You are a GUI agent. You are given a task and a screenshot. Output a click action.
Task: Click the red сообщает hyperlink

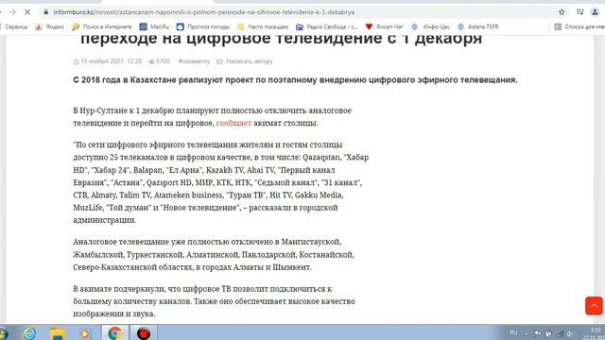[x=233, y=123]
